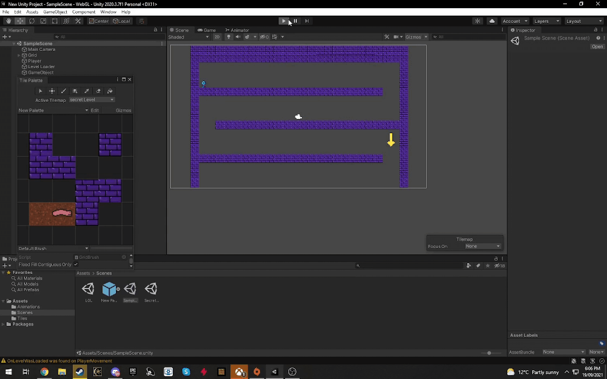Open Unity Collaborate services icon
This screenshot has width=607, height=379.
coord(477,21)
